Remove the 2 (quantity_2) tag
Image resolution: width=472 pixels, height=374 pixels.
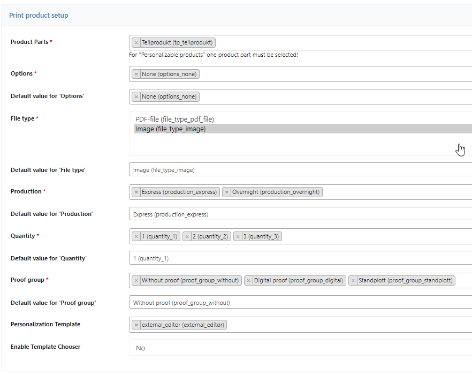187,237
